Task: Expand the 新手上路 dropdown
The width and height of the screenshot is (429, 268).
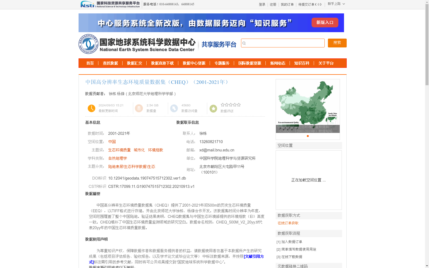Action: (336, 4)
